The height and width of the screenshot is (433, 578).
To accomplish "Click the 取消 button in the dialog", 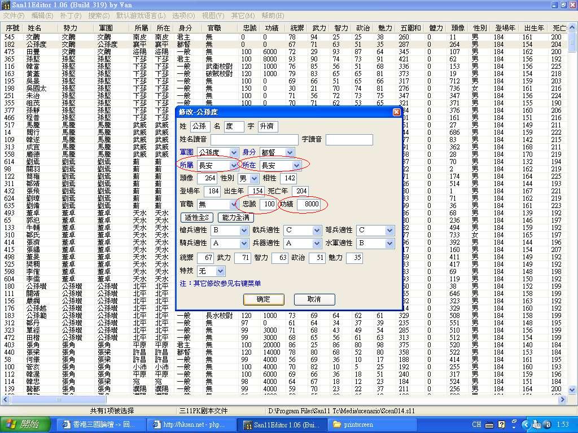I will 314,299.
